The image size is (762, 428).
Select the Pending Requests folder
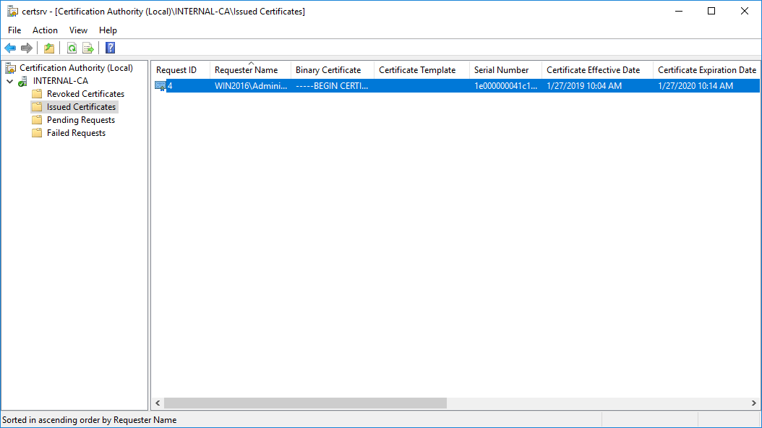pos(80,120)
